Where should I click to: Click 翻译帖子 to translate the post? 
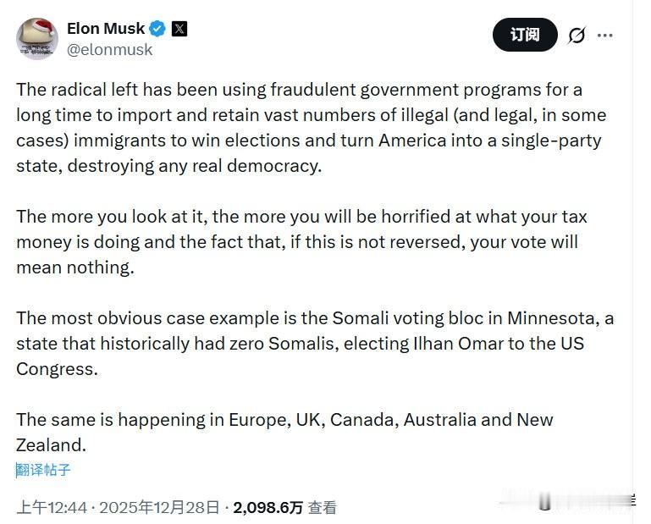pos(43,470)
